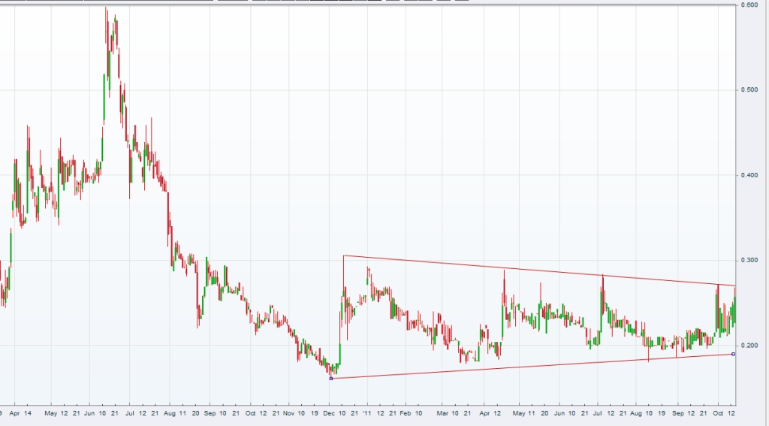Screen dimensions: 769x426
Task: Select the Feb 10 date label
Action: [x=411, y=413]
